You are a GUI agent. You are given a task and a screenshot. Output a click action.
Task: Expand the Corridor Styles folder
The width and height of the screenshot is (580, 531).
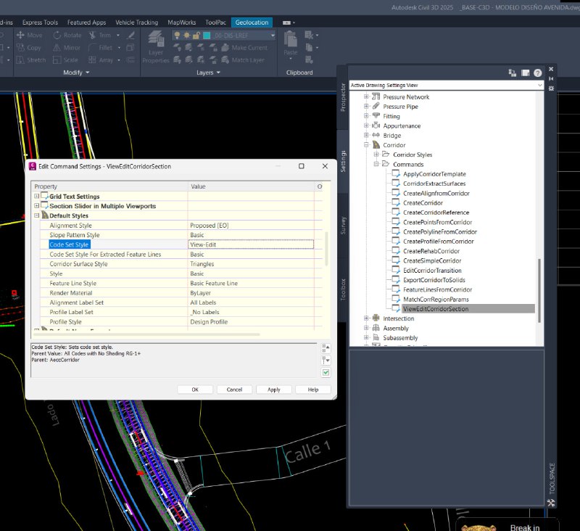pyautogui.click(x=376, y=155)
